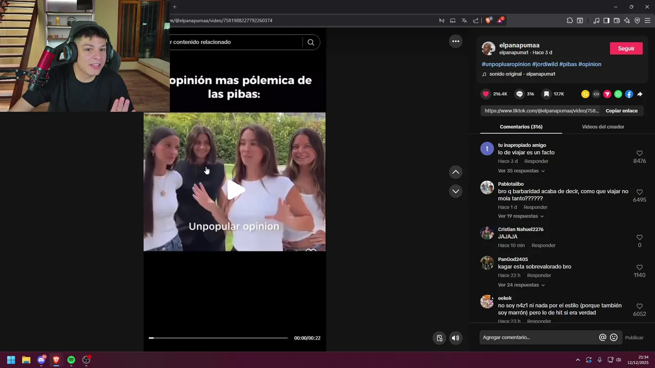The width and height of the screenshot is (655, 368).
Task: Like the video with the heart icon
Action: 486,94
